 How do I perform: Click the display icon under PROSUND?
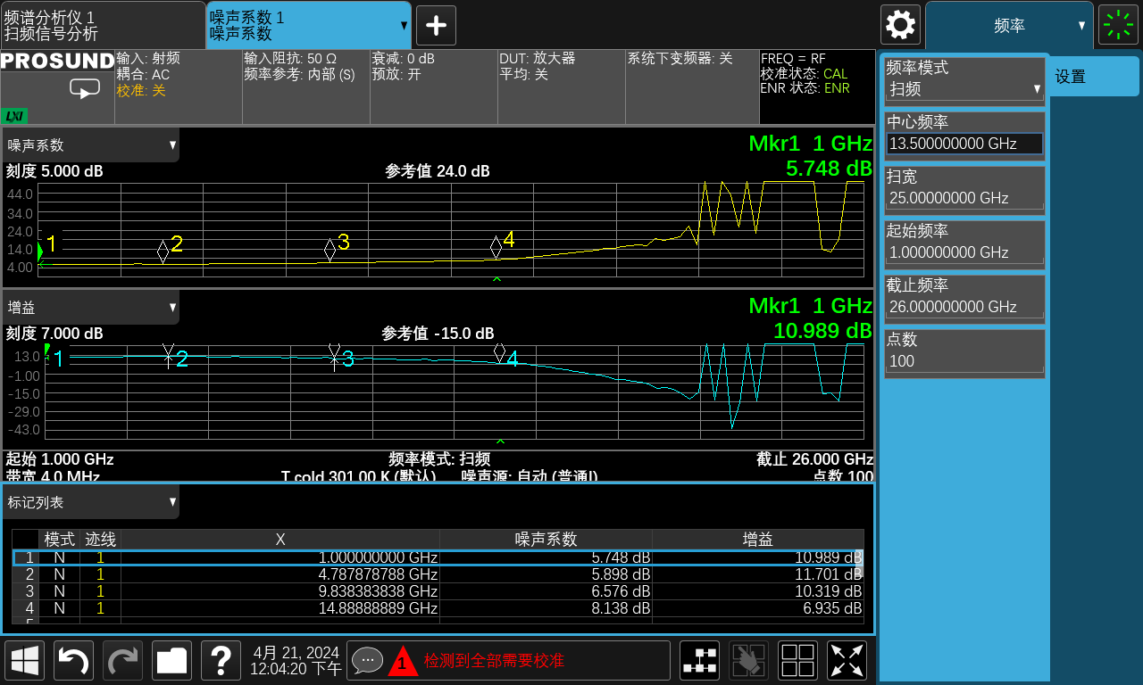[x=85, y=89]
